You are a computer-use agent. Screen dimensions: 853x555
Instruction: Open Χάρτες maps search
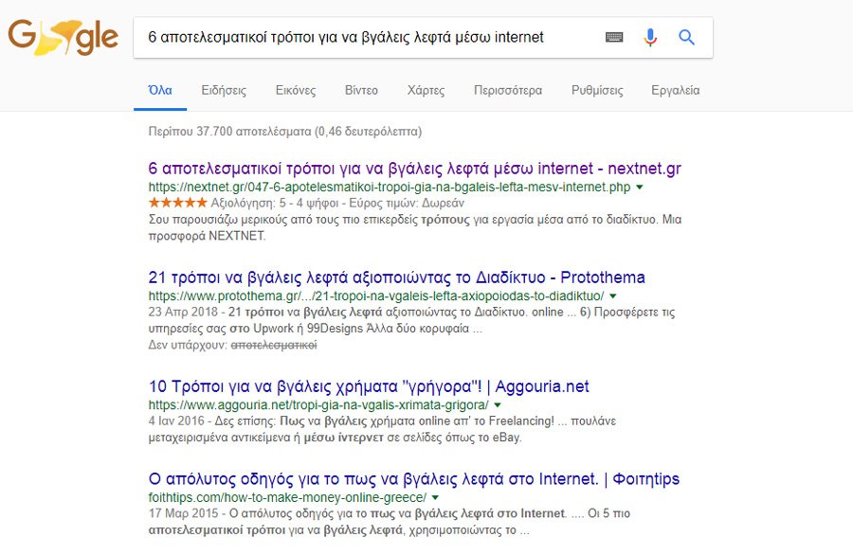click(x=426, y=90)
